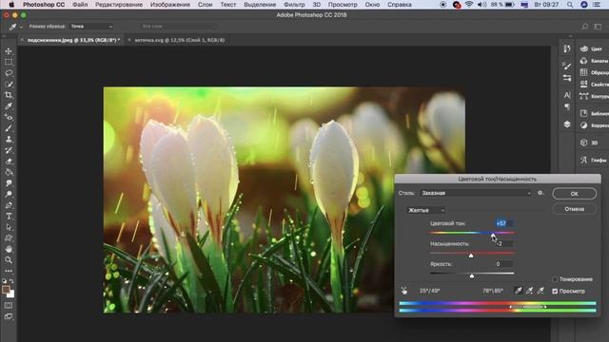Open the Layers panel icon
The image size is (609, 342).
tap(567, 124)
